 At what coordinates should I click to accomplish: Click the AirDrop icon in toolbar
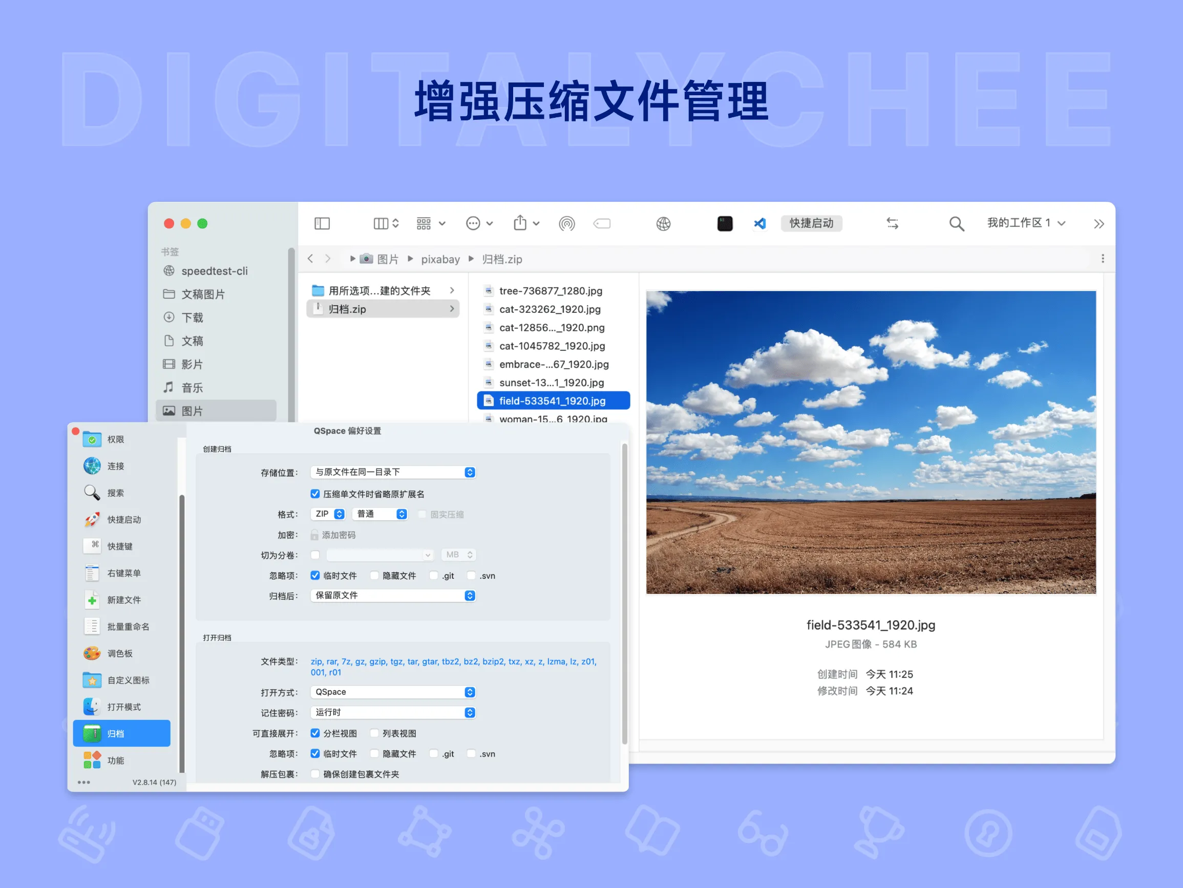coord(566,223)
